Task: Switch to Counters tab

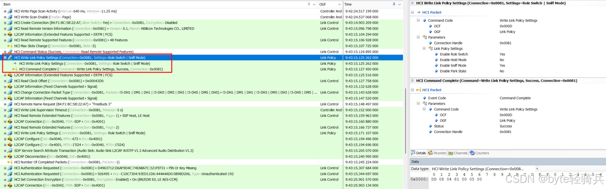Action: pos(479,153)
